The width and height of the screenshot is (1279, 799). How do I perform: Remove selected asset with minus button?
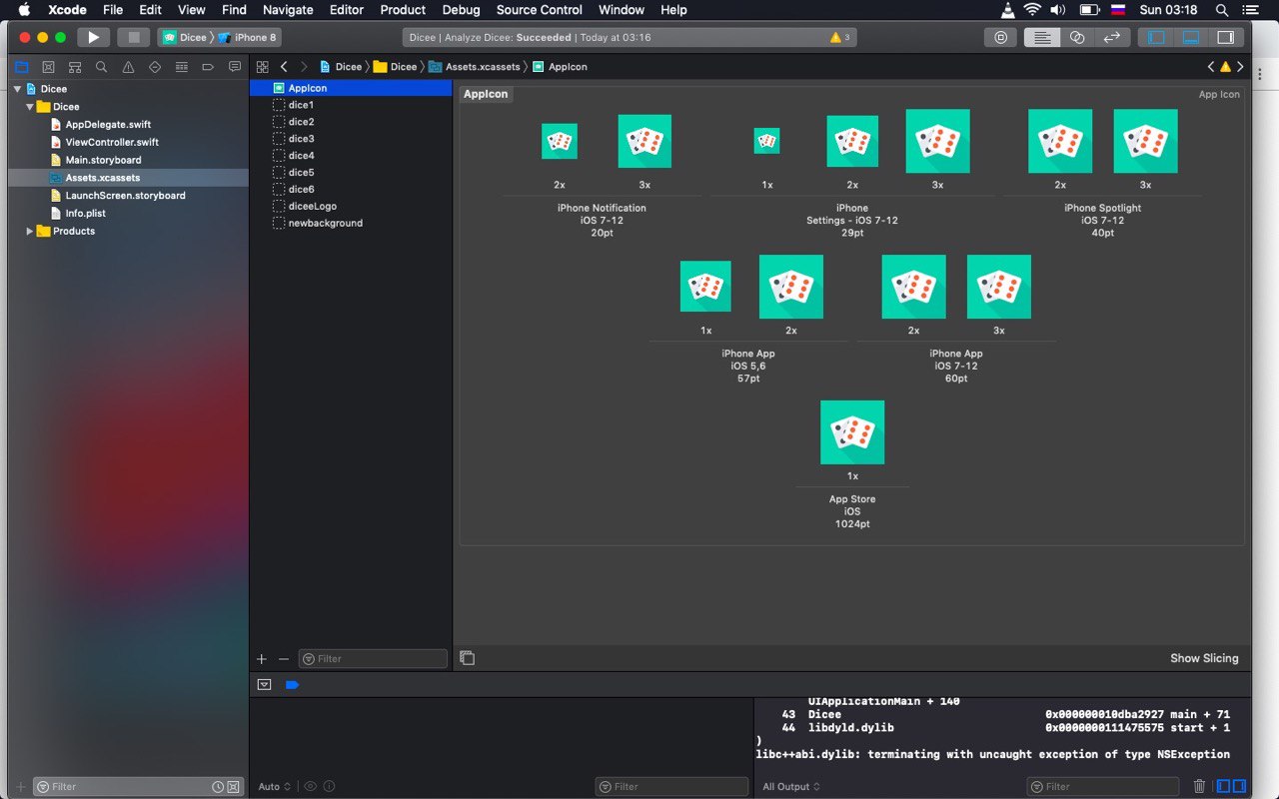click(x=284, y=659)
